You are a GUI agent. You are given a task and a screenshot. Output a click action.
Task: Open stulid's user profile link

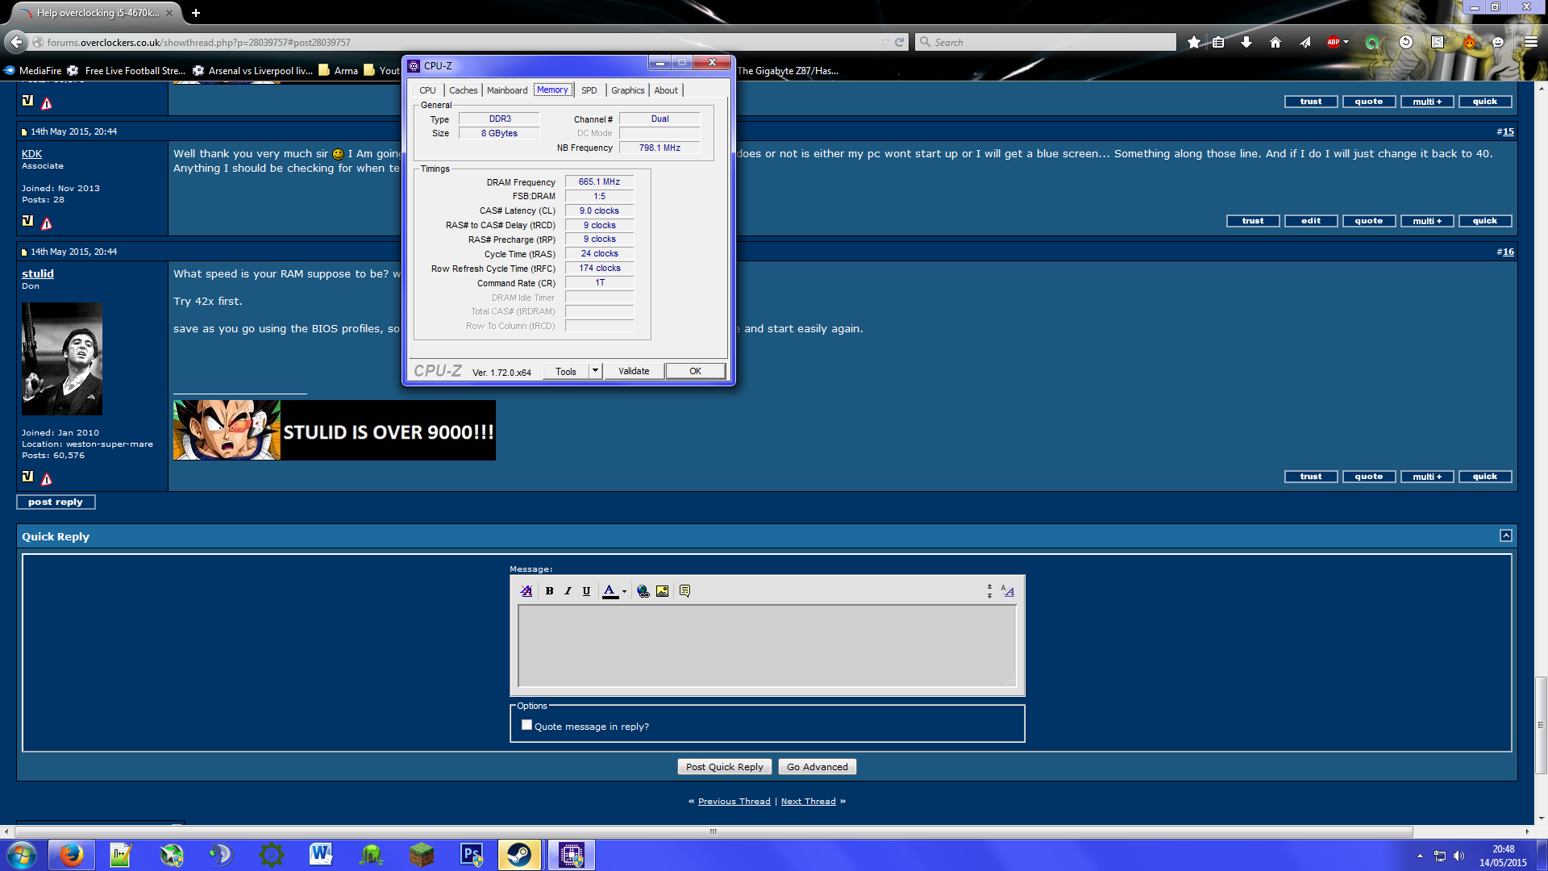click(38, 273)
